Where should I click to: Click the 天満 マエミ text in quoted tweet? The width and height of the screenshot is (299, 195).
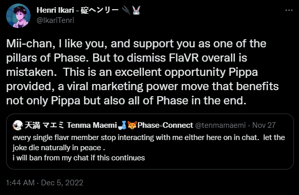[x=44, y=125]
